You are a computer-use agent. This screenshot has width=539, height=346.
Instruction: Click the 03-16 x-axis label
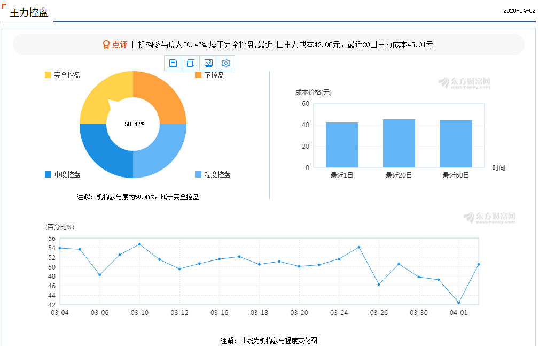pyautogui.click(x=220, y=313)
